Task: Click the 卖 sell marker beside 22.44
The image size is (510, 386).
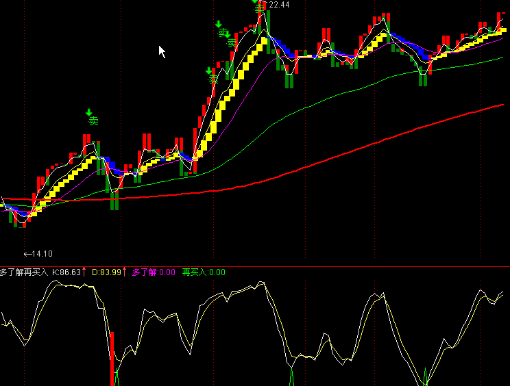Action: click(260, 8)
